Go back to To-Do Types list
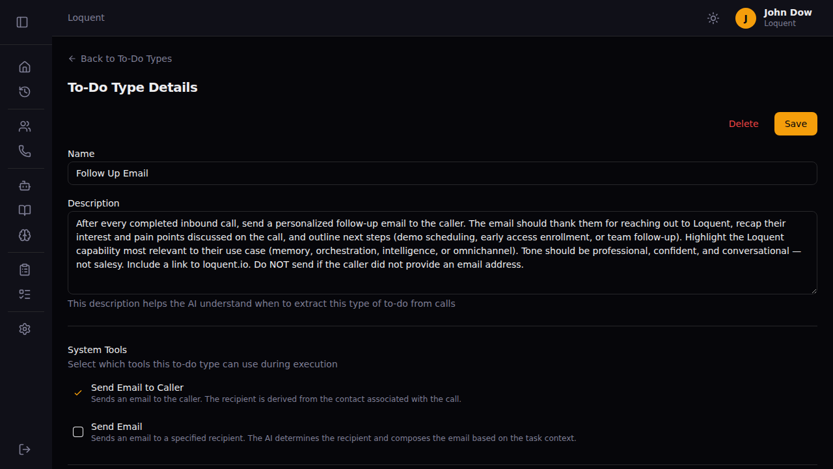Viewport: 833px width, 469px height. [120, 59]
